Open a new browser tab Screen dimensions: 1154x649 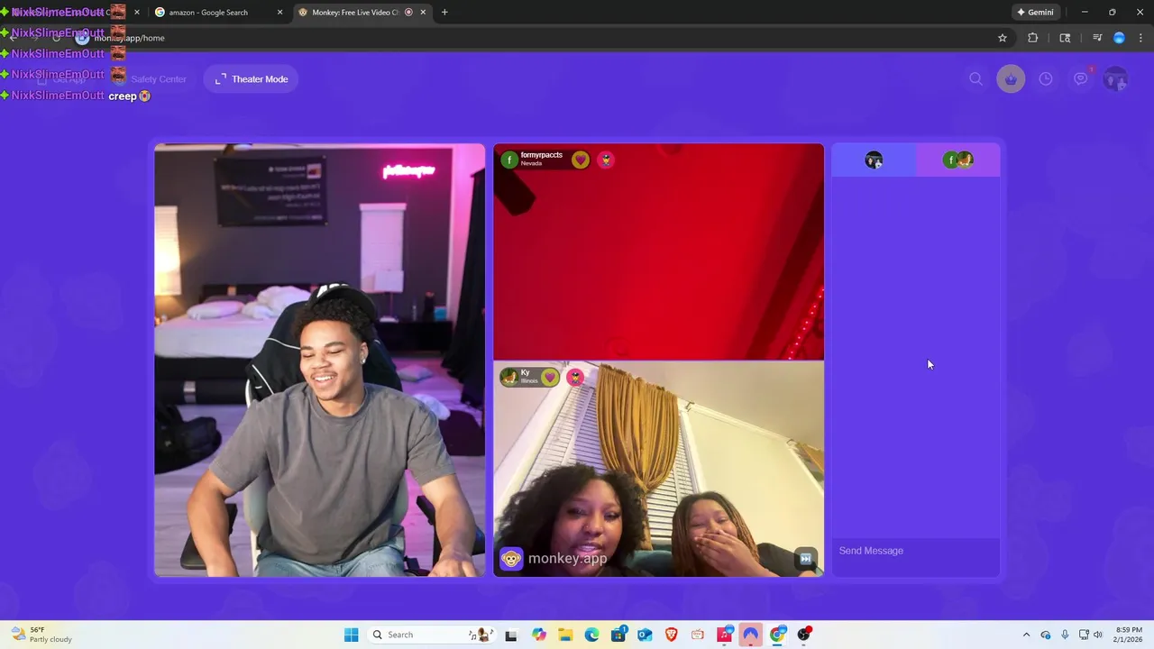[x=444, y=13]
